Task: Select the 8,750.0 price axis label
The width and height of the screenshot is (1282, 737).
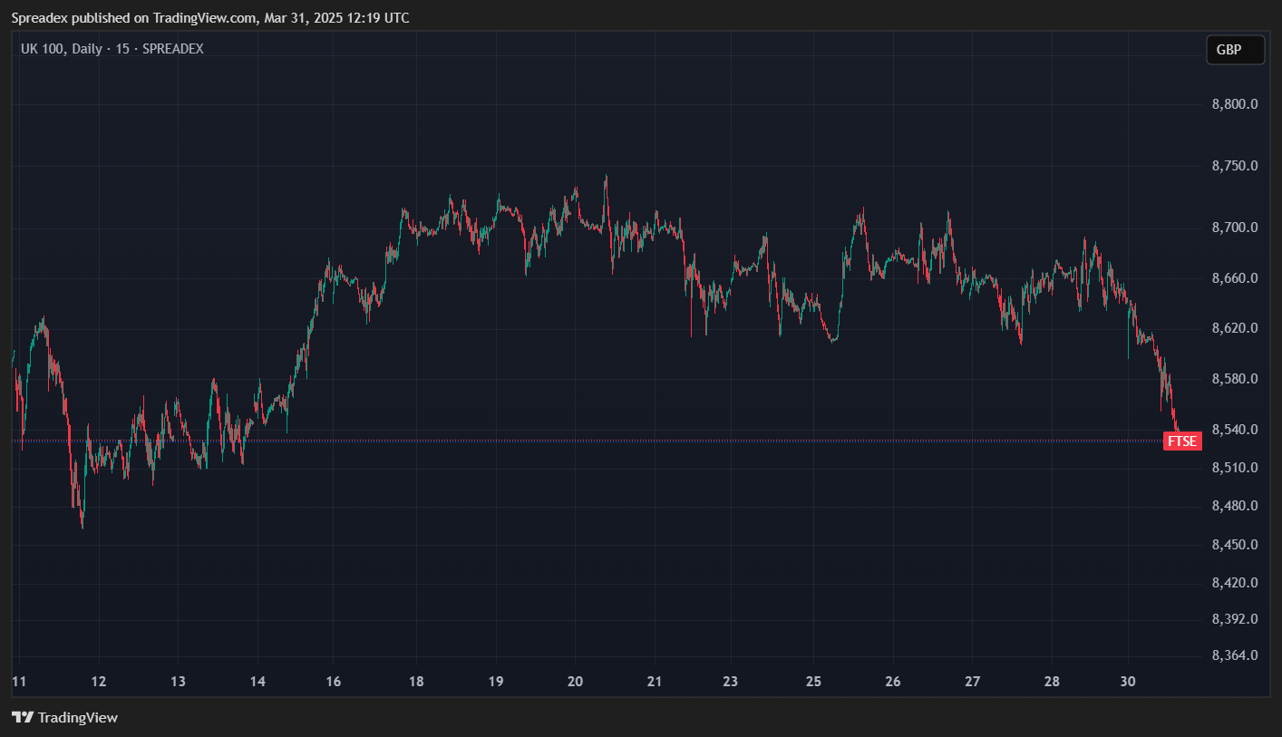Action: (x=1235, y=166)
